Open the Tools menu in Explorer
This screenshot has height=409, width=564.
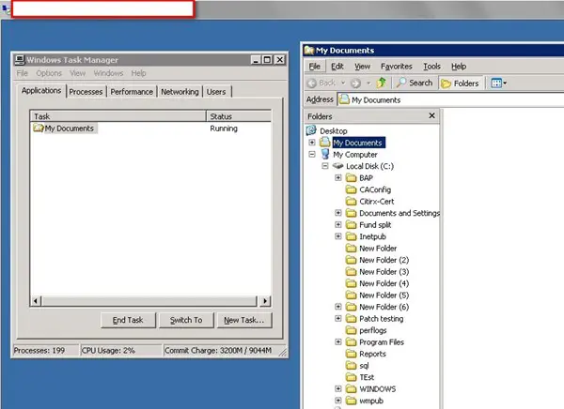pos(431,67)
